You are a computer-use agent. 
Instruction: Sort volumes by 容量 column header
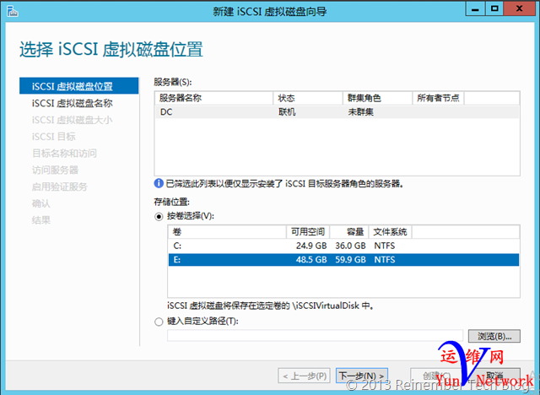(349, 232)
